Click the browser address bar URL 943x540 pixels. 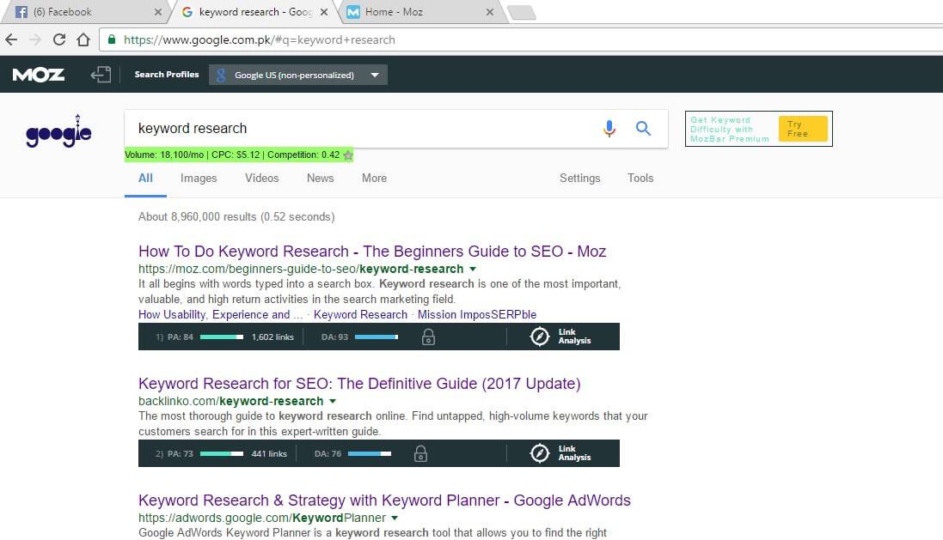(260, 39)
